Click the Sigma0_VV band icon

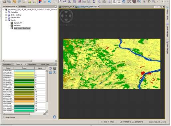pos(12,23)
